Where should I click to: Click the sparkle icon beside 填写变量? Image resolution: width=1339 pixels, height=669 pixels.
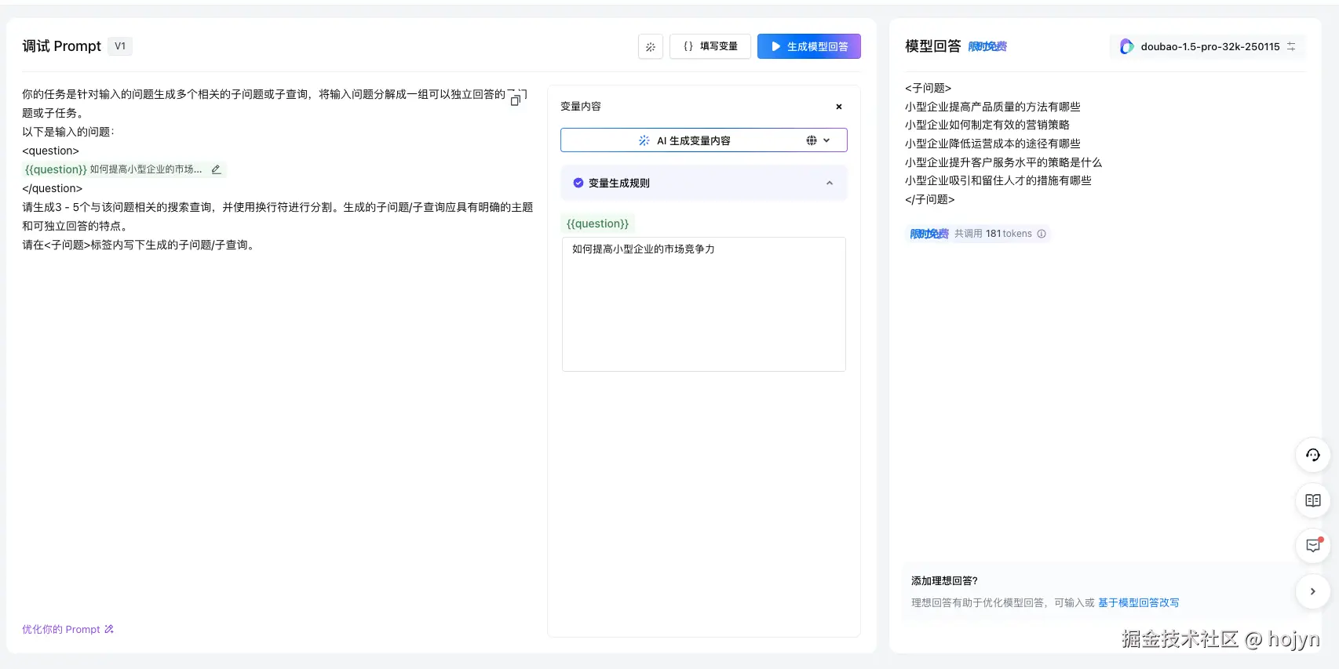click(x=651, y=46)
